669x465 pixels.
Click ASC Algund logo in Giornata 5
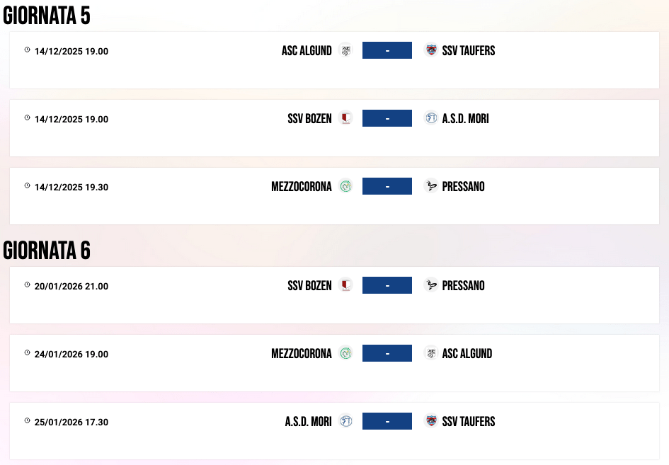345,50
